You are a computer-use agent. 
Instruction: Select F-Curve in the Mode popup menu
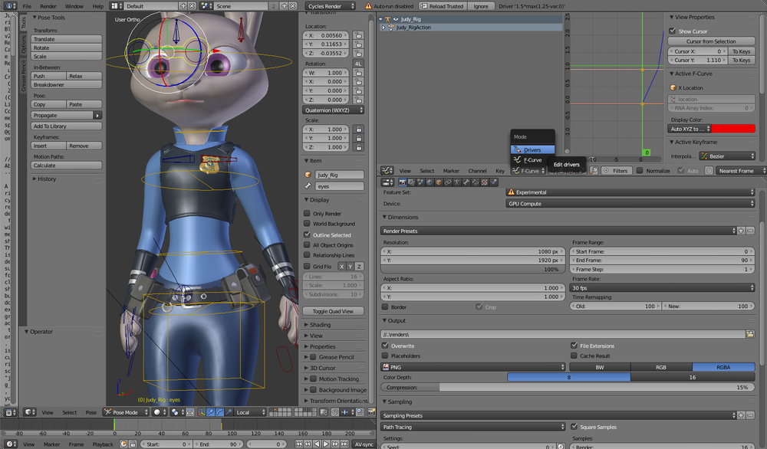533,160
